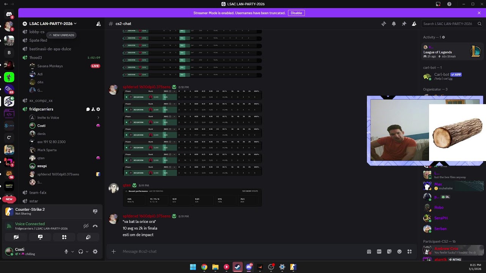Open the Soundboard button
The width and height of the screenshot is (486, 273).
tap(88, 237)
